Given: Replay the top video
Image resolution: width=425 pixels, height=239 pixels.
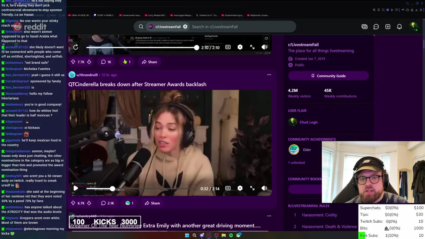Looking at the screenshot, I should pos(76,47).
